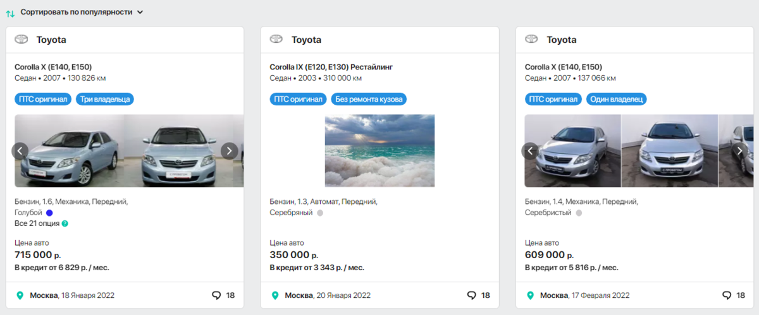The height and width of the screenshot is (315, 759).
Task: Show previous photo of blue Corolla
Action: (x=20, y=150)
